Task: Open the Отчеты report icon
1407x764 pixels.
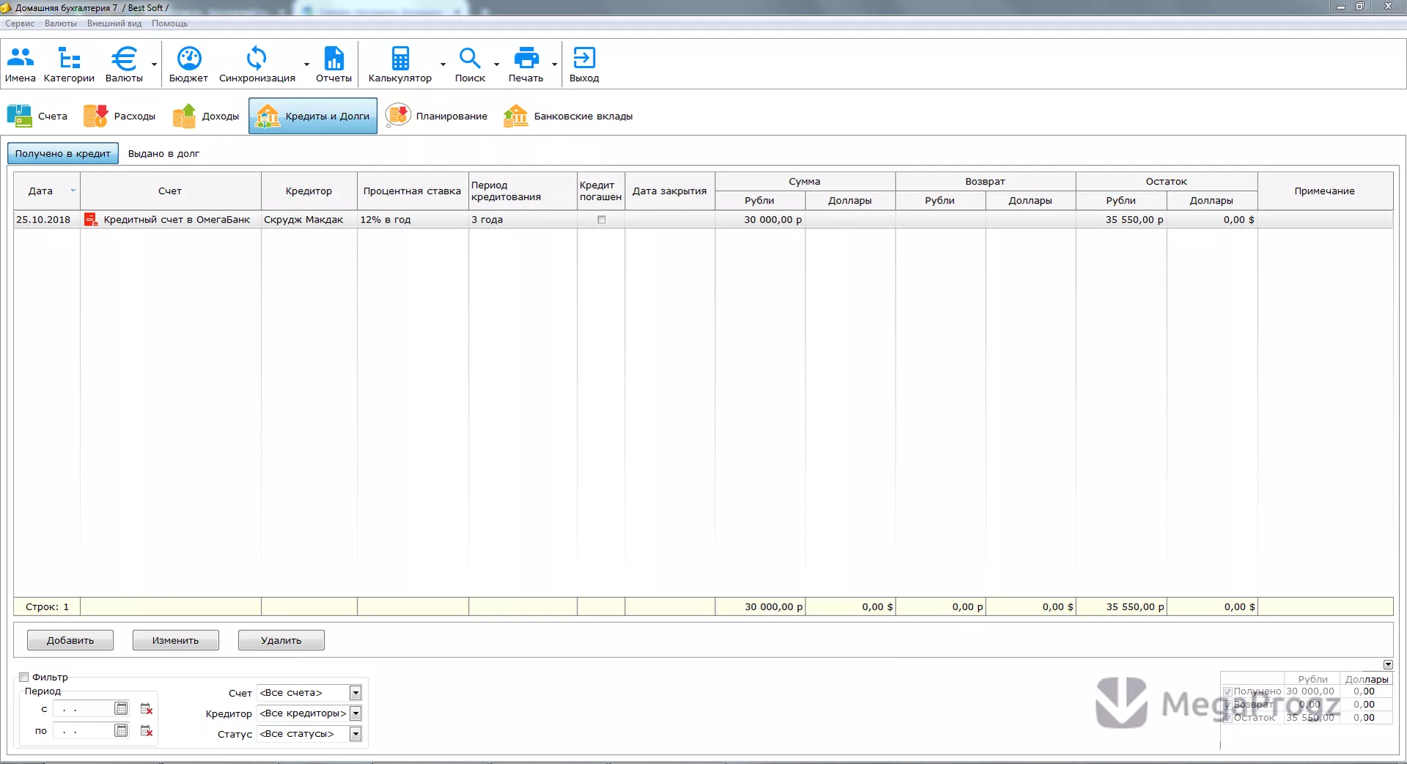Action: pos(333,64)
